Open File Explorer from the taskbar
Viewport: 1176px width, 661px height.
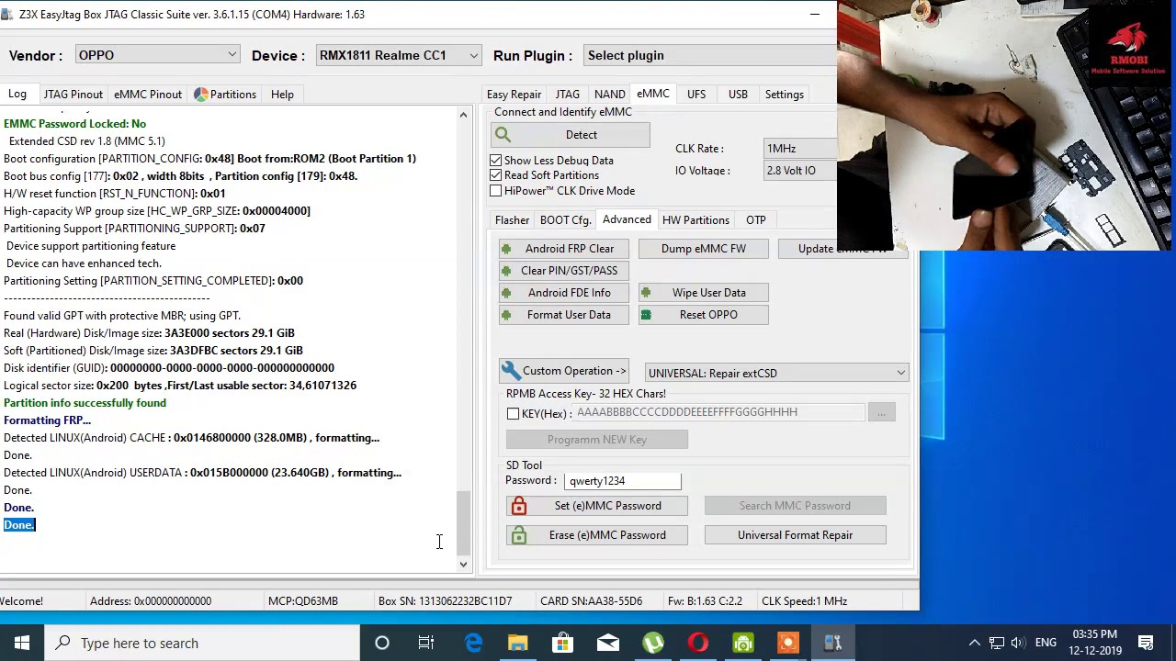coord(518,643)
